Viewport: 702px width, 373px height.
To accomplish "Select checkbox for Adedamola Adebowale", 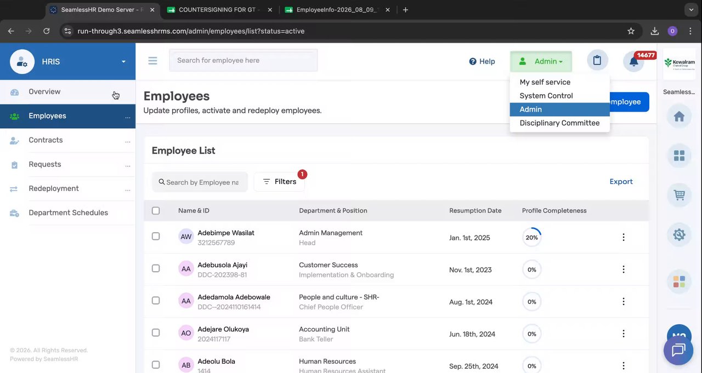I will pos(156,301).
